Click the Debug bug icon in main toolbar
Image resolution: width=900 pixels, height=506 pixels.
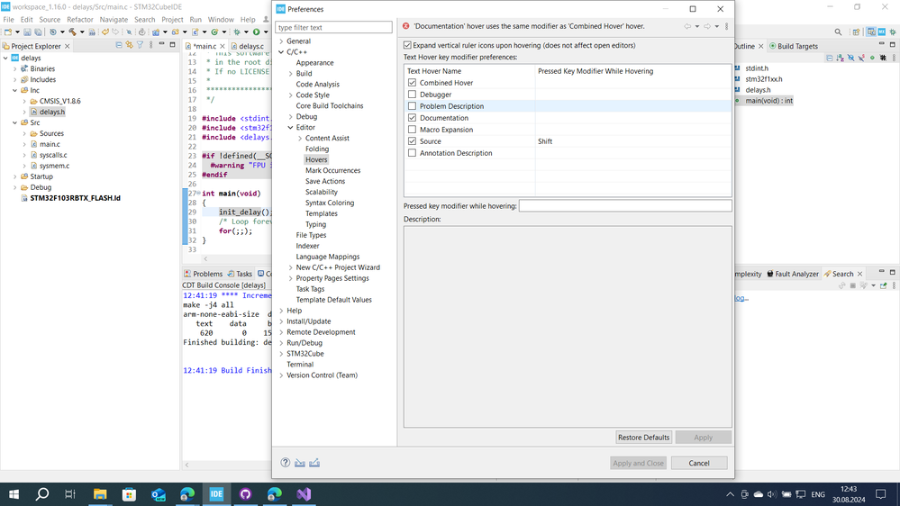[237, 32]
